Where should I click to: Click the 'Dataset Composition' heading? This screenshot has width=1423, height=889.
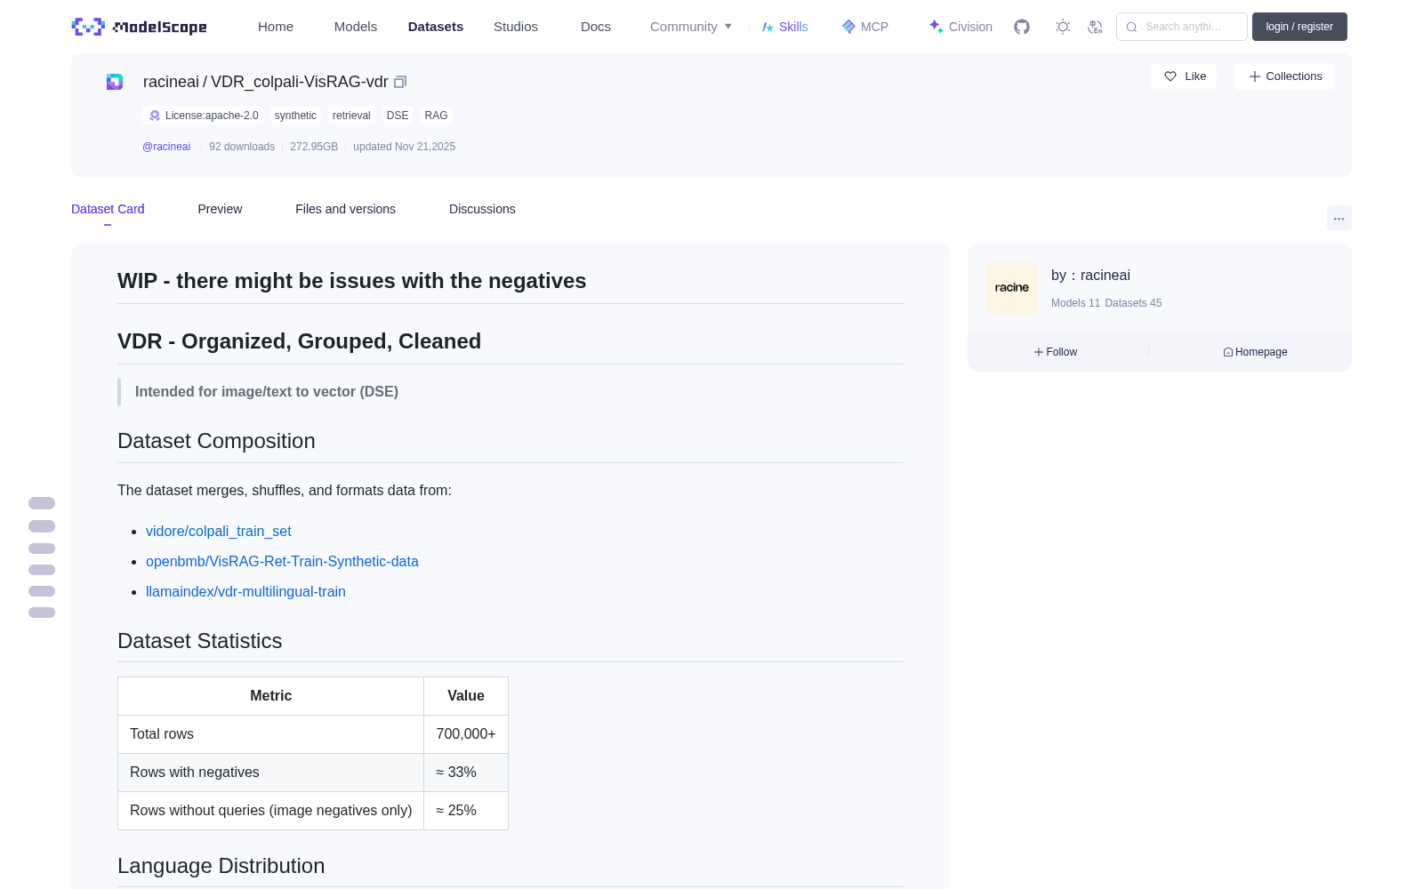click(x=216, y=441)
